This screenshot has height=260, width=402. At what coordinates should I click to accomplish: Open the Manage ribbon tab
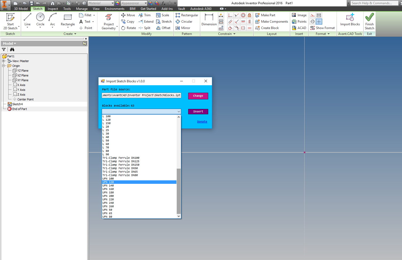click(82, 9)
